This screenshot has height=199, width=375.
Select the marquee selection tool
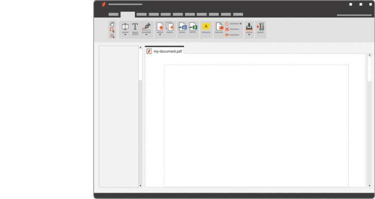(112, 30)
